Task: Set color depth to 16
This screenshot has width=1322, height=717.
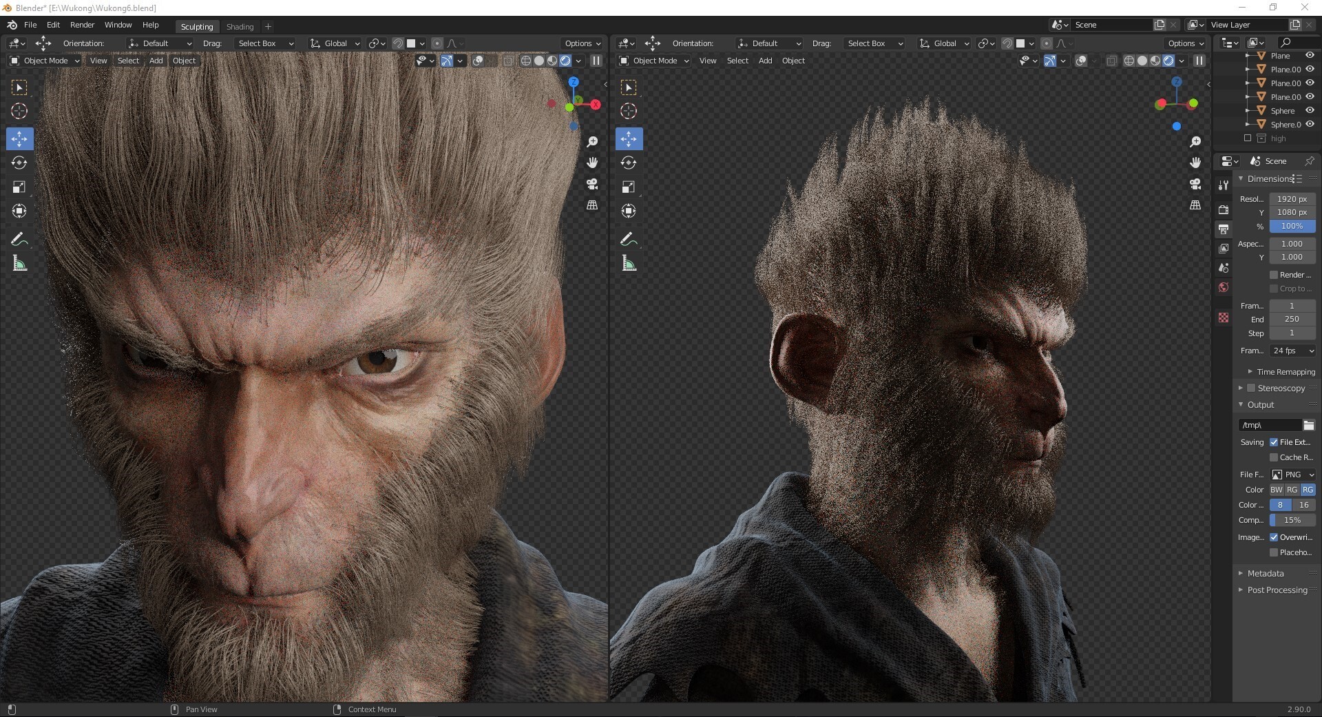Action: pos(1303,505)
